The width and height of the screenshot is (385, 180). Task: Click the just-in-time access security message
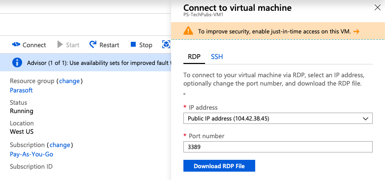pyautogui.click(x=274, y=31)
